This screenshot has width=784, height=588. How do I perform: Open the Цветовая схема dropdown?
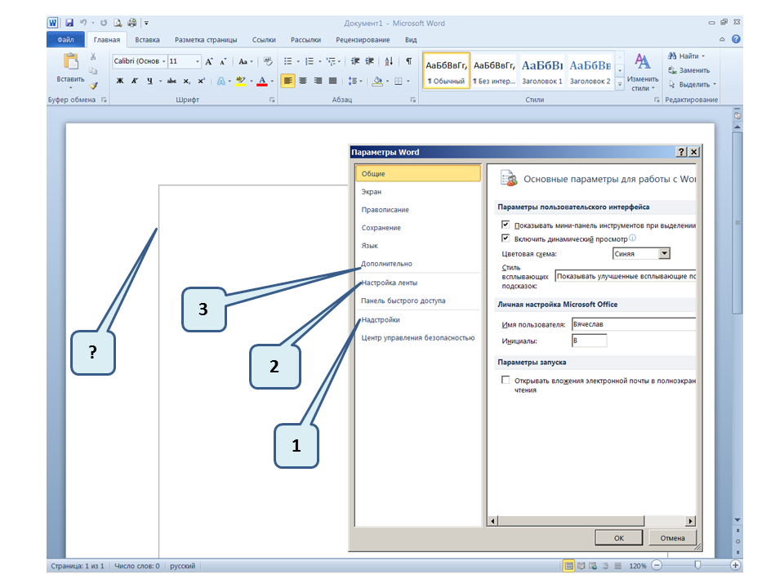click(x=664, y=254)
